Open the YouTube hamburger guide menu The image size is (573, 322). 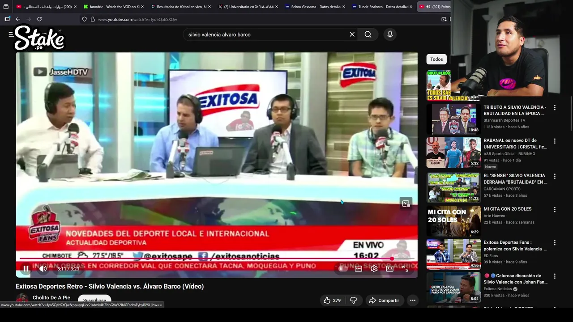(x=11, y=34)
